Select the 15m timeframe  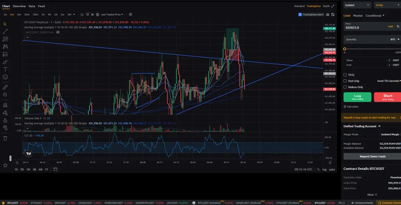(27, 15)
